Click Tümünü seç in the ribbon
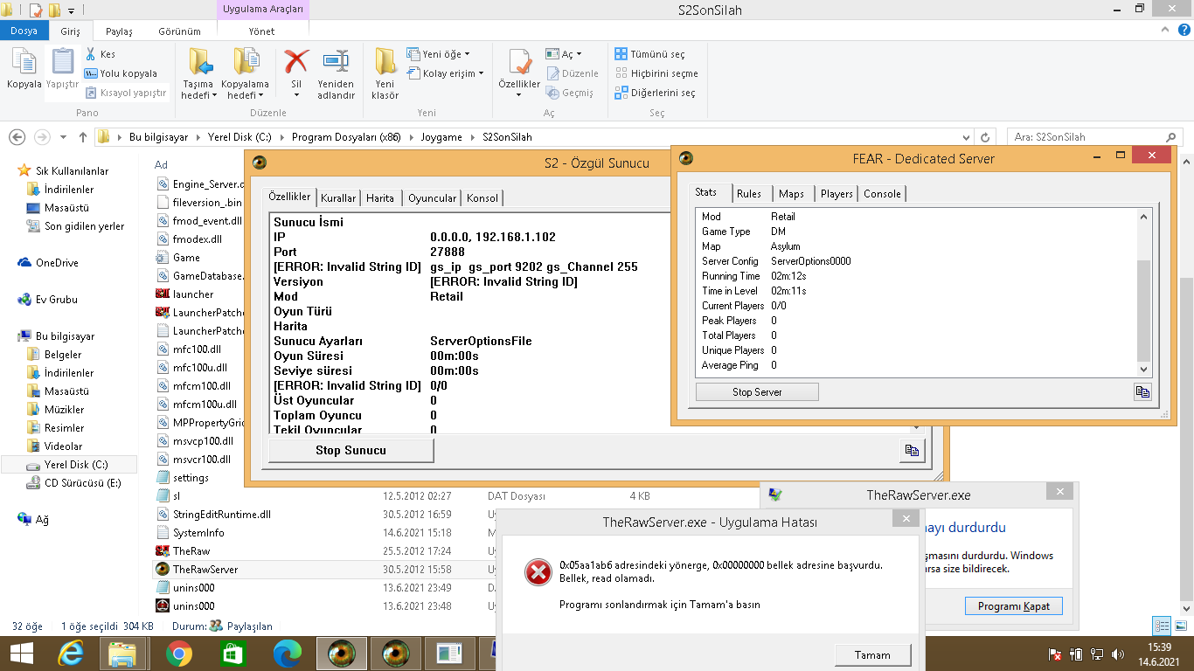 649,54
